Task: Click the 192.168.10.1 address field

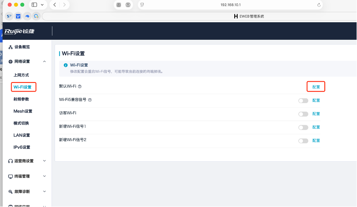Action: click(230, 5)
